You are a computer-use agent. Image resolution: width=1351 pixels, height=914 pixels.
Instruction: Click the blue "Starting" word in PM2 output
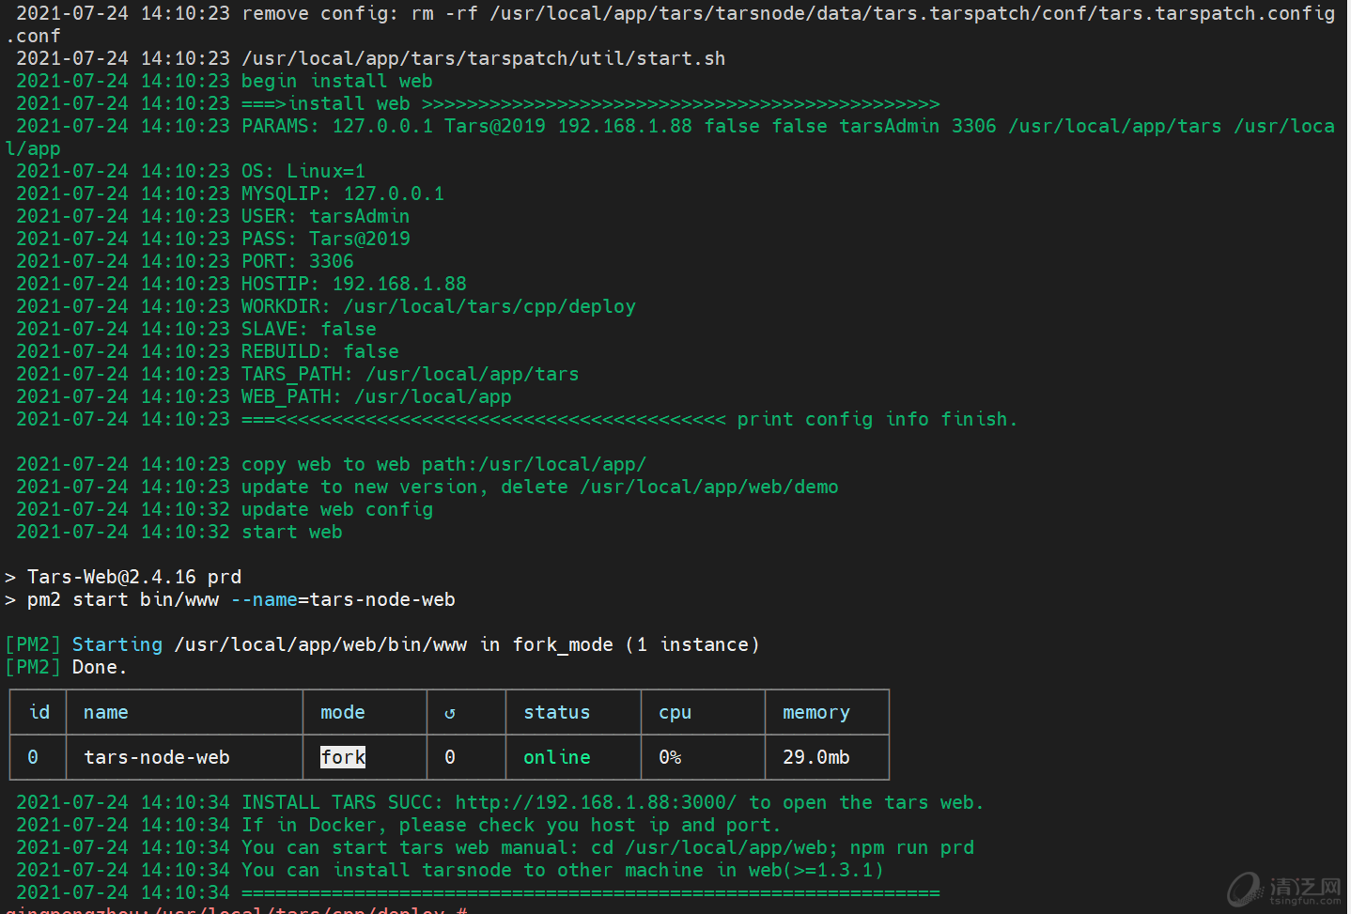(116, 644)
